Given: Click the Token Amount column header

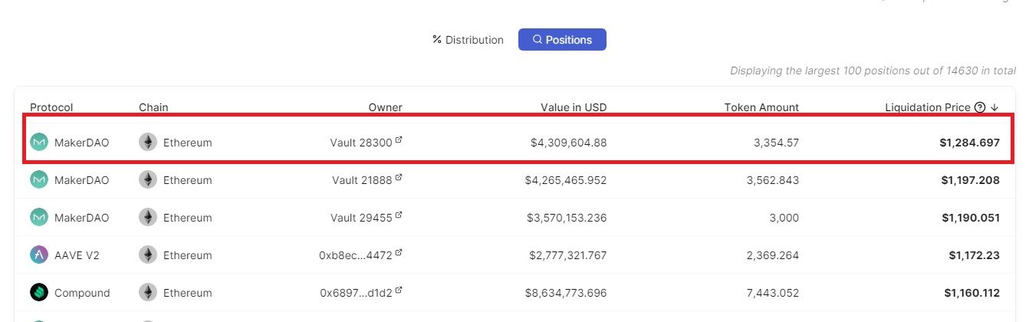Looking at the screenshot, I should tap(761, 107).
